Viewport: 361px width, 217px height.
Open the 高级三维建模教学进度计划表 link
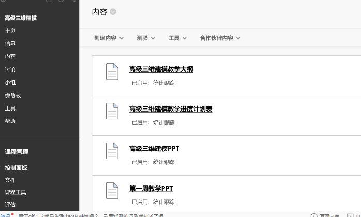pos(170,109)
